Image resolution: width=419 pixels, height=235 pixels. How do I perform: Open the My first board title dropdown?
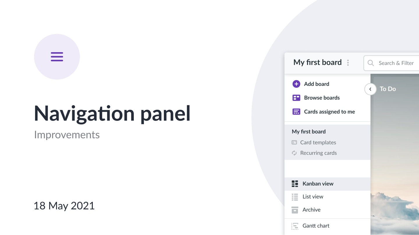[317, 62]
